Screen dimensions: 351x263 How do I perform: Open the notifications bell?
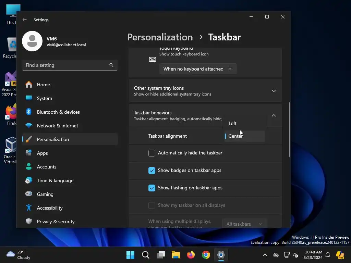[328, 255]
